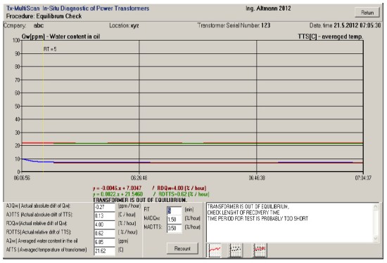
Task: Click the AQw averaged water content field
Action: tap(104, 242)
